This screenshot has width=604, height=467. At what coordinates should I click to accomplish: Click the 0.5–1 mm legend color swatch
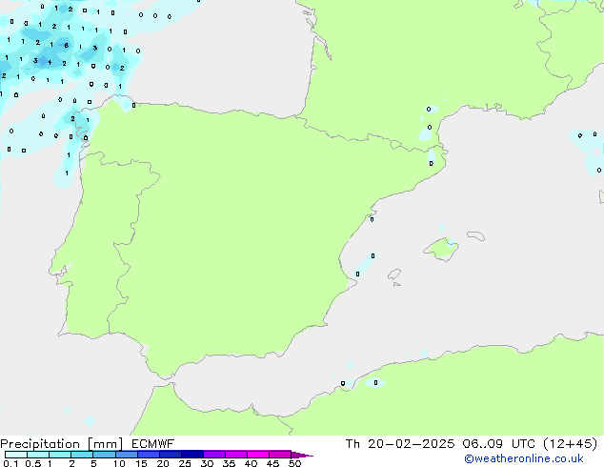tap(38, 455)
